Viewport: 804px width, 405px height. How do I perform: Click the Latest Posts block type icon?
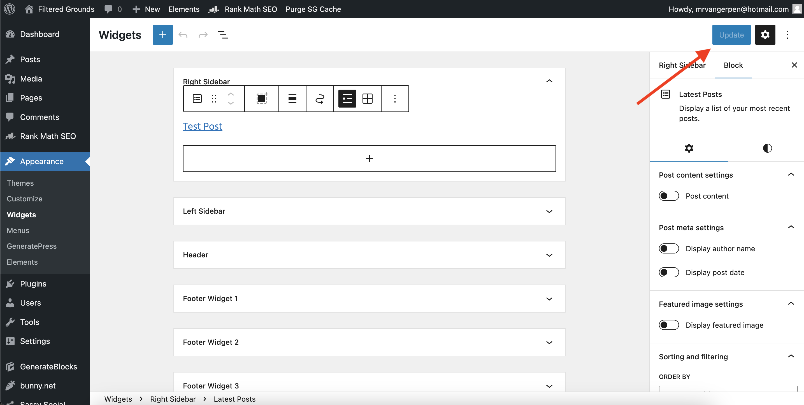click(197, 99)
